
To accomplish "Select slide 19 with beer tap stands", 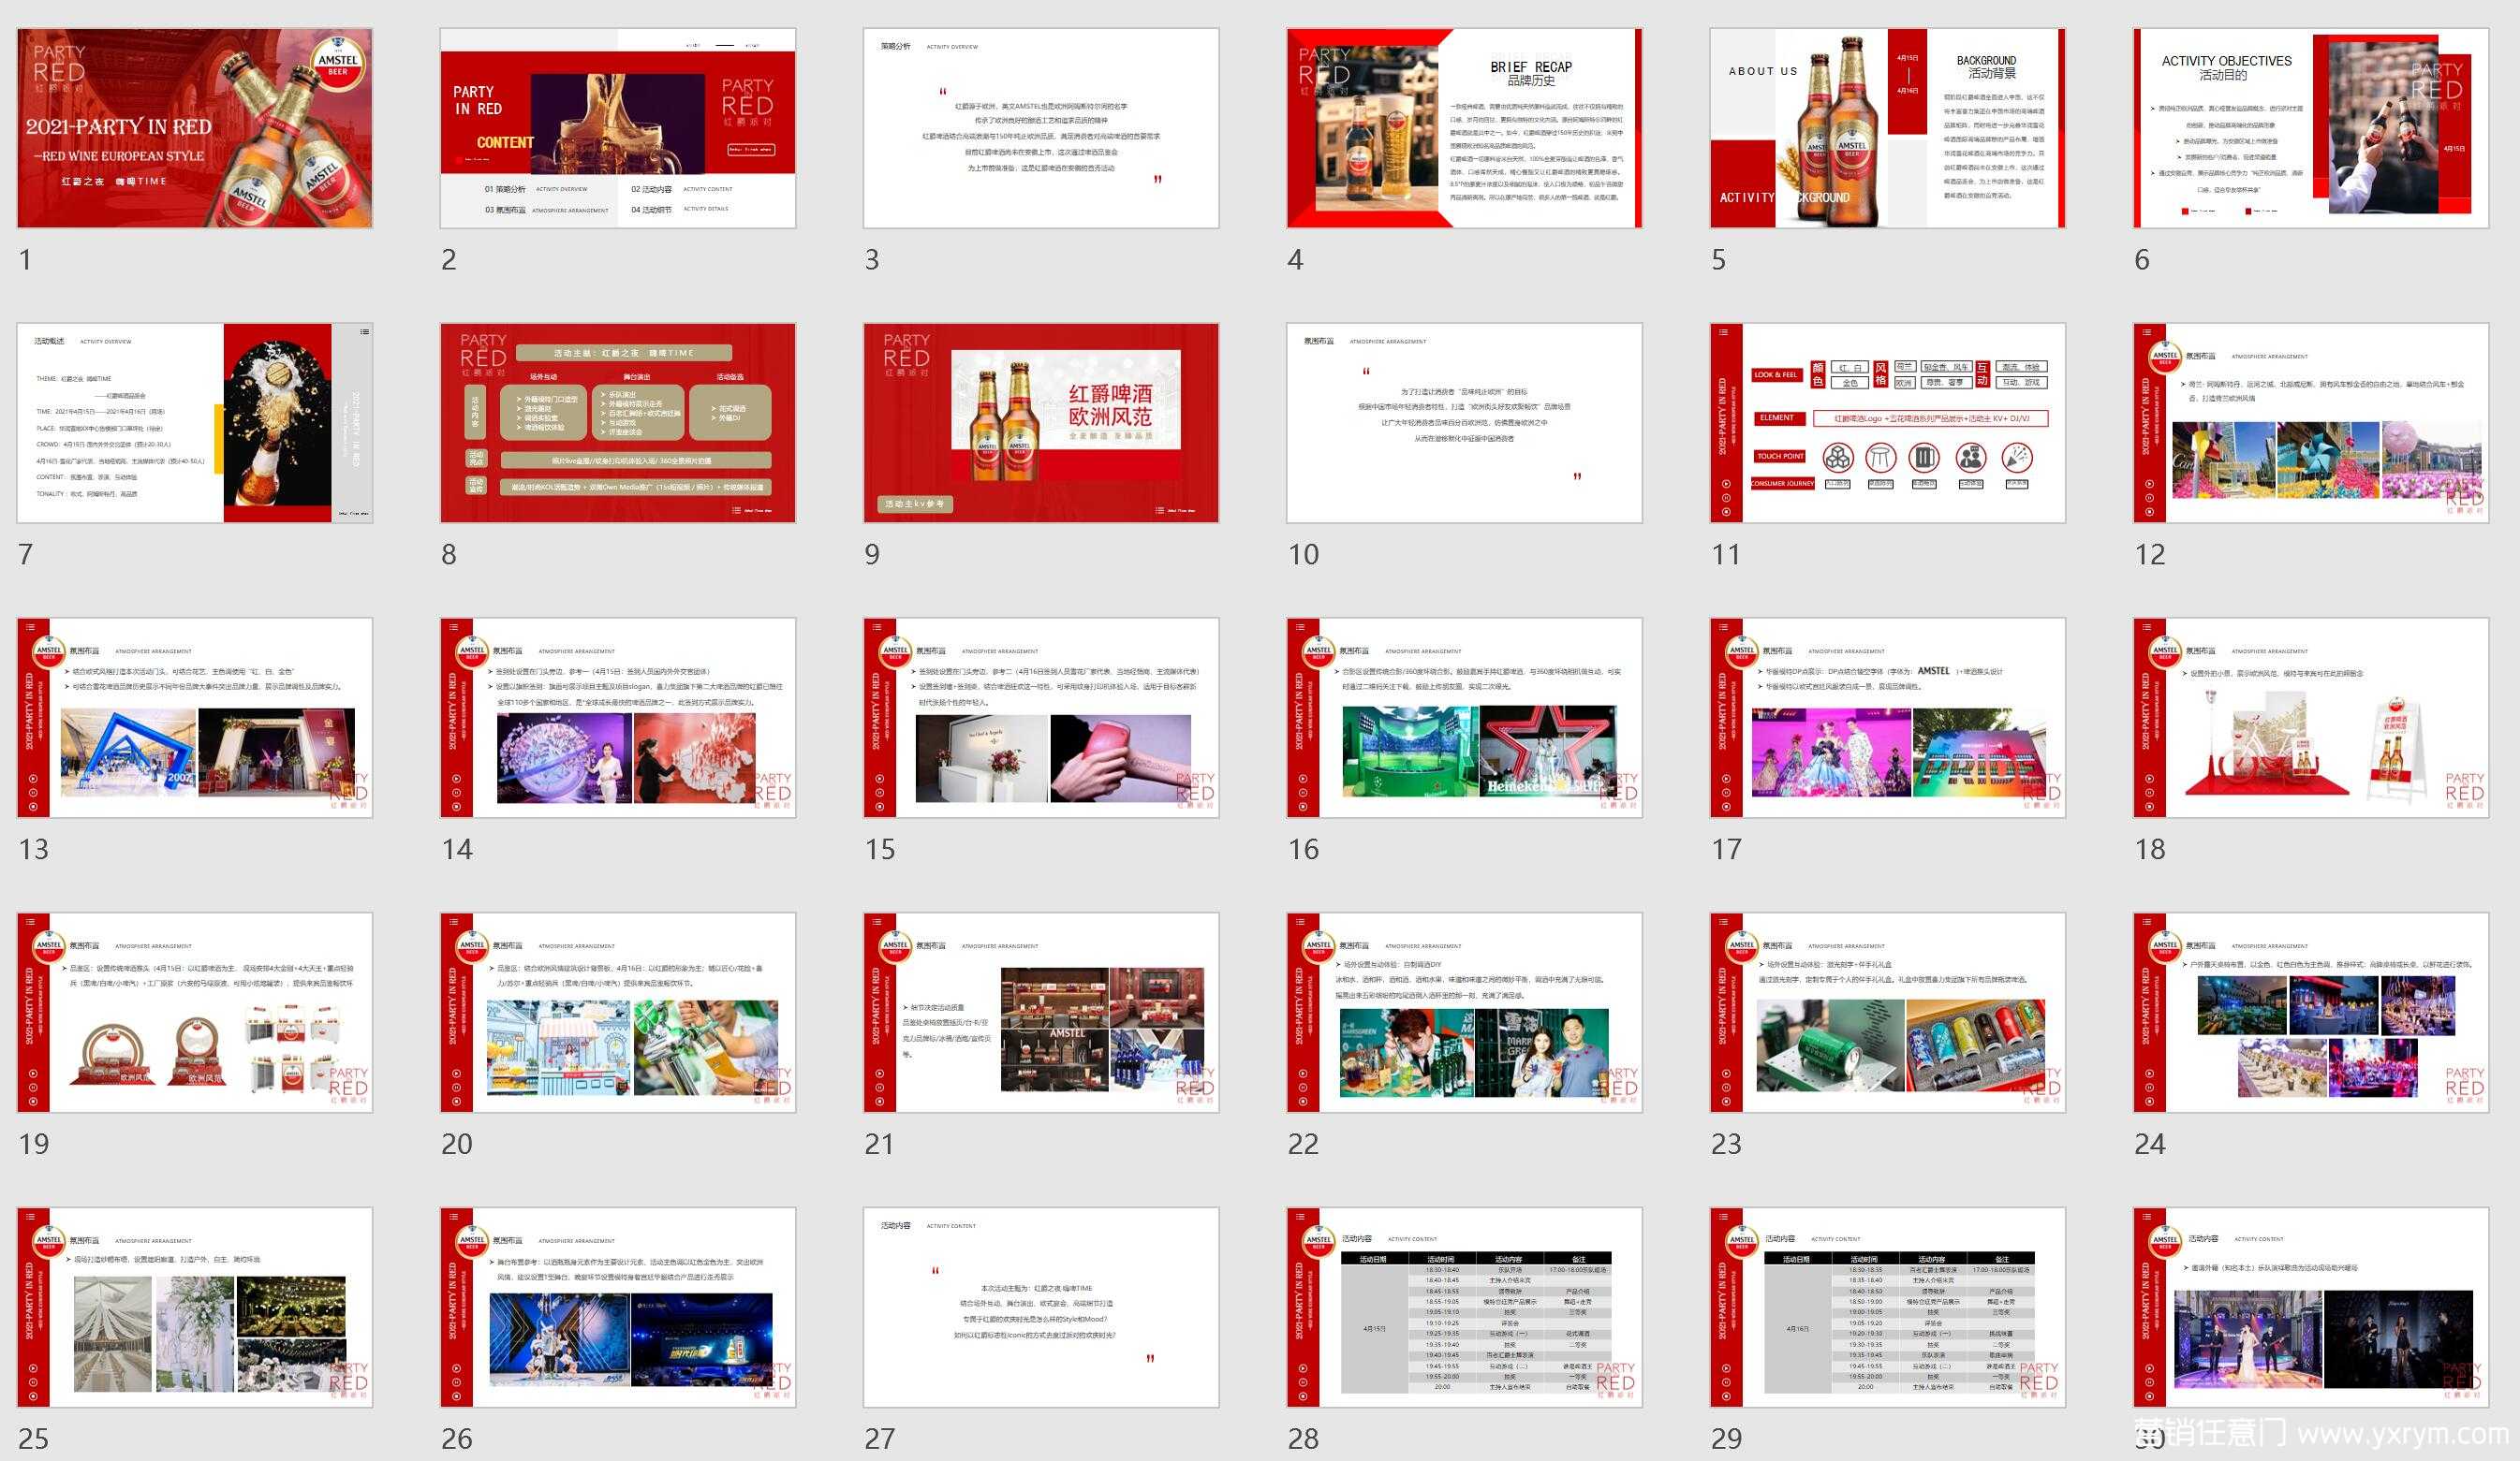I will point(195,1013).
